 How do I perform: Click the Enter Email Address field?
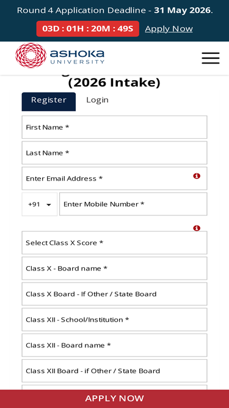coord(115,179)
